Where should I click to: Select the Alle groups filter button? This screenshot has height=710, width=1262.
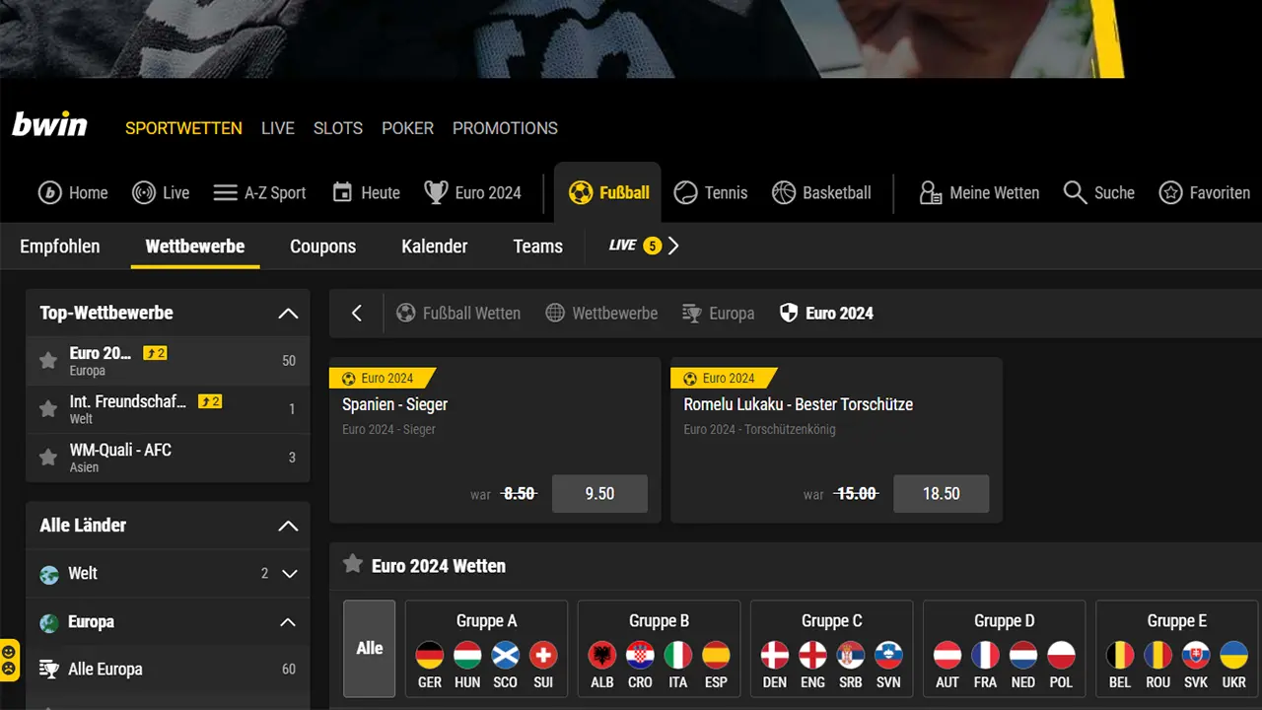coord(369,649)
